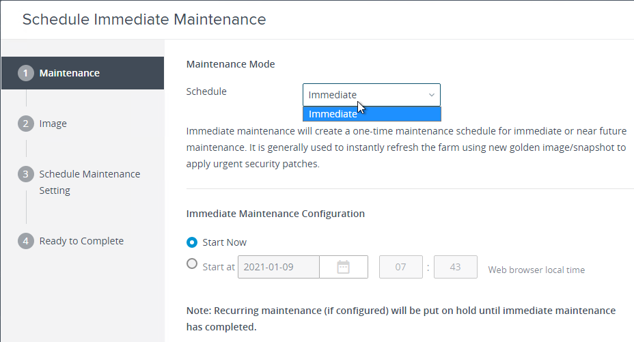
Task: Click the Schedule dropdown chevron arrow
Action: click(x=431, y=95)
